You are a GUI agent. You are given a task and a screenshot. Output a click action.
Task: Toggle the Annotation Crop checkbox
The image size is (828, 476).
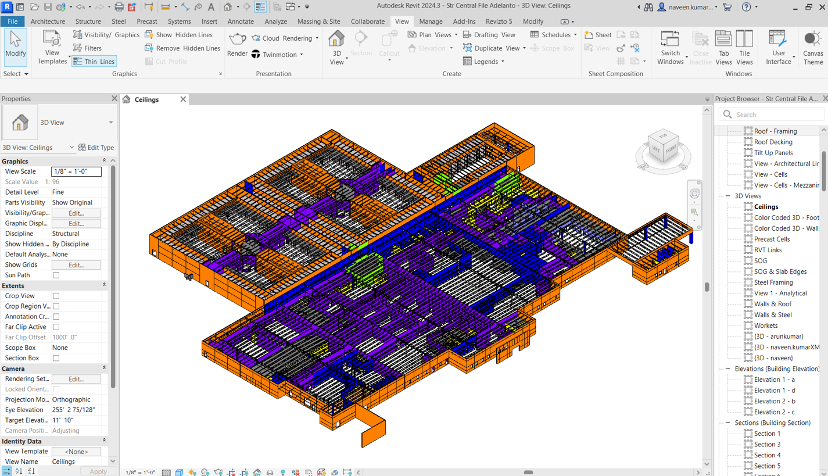click(56, 317)
